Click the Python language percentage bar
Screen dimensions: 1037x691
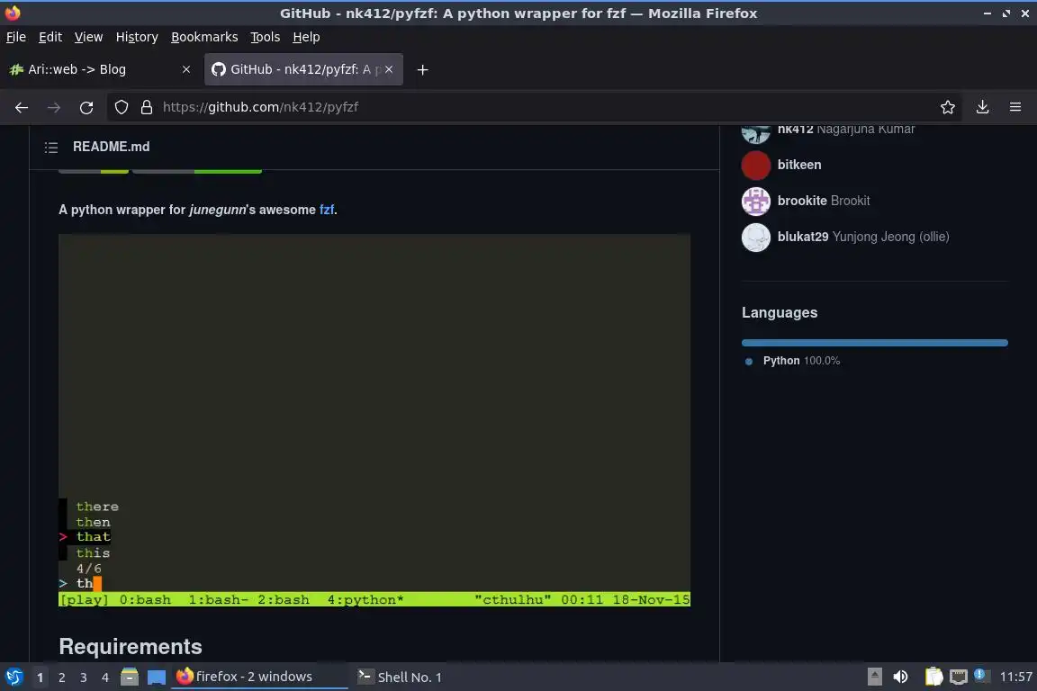tap(874, 343)
